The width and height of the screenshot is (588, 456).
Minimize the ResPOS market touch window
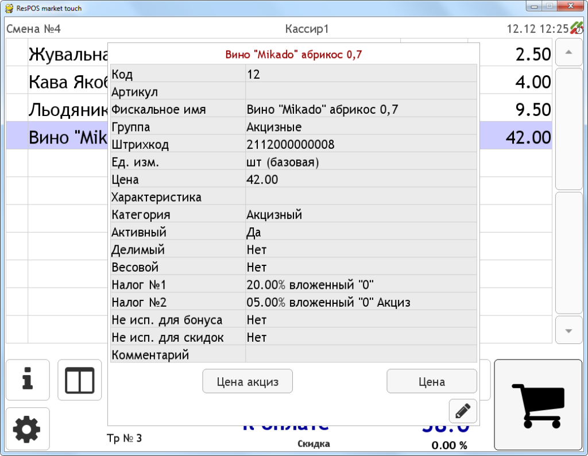[x=535, y=6]
